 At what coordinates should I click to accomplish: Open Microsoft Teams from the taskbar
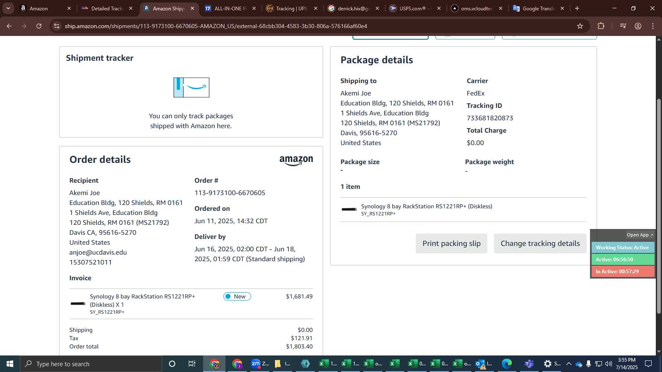click(529, 364)
